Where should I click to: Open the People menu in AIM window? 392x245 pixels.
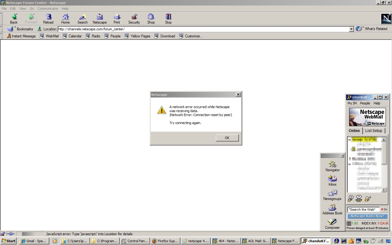365,103
